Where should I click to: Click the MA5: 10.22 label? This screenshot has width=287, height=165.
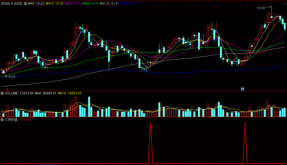tap(36, 3)
